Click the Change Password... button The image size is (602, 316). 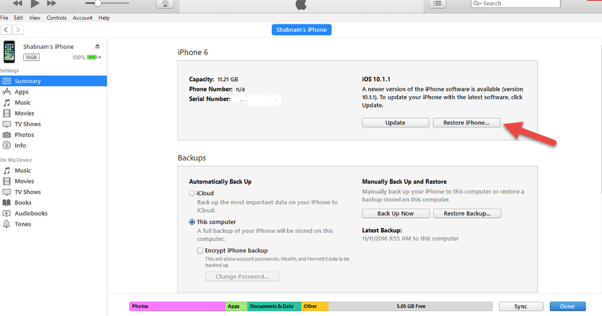pyautogui.click(x=242, y=276)
